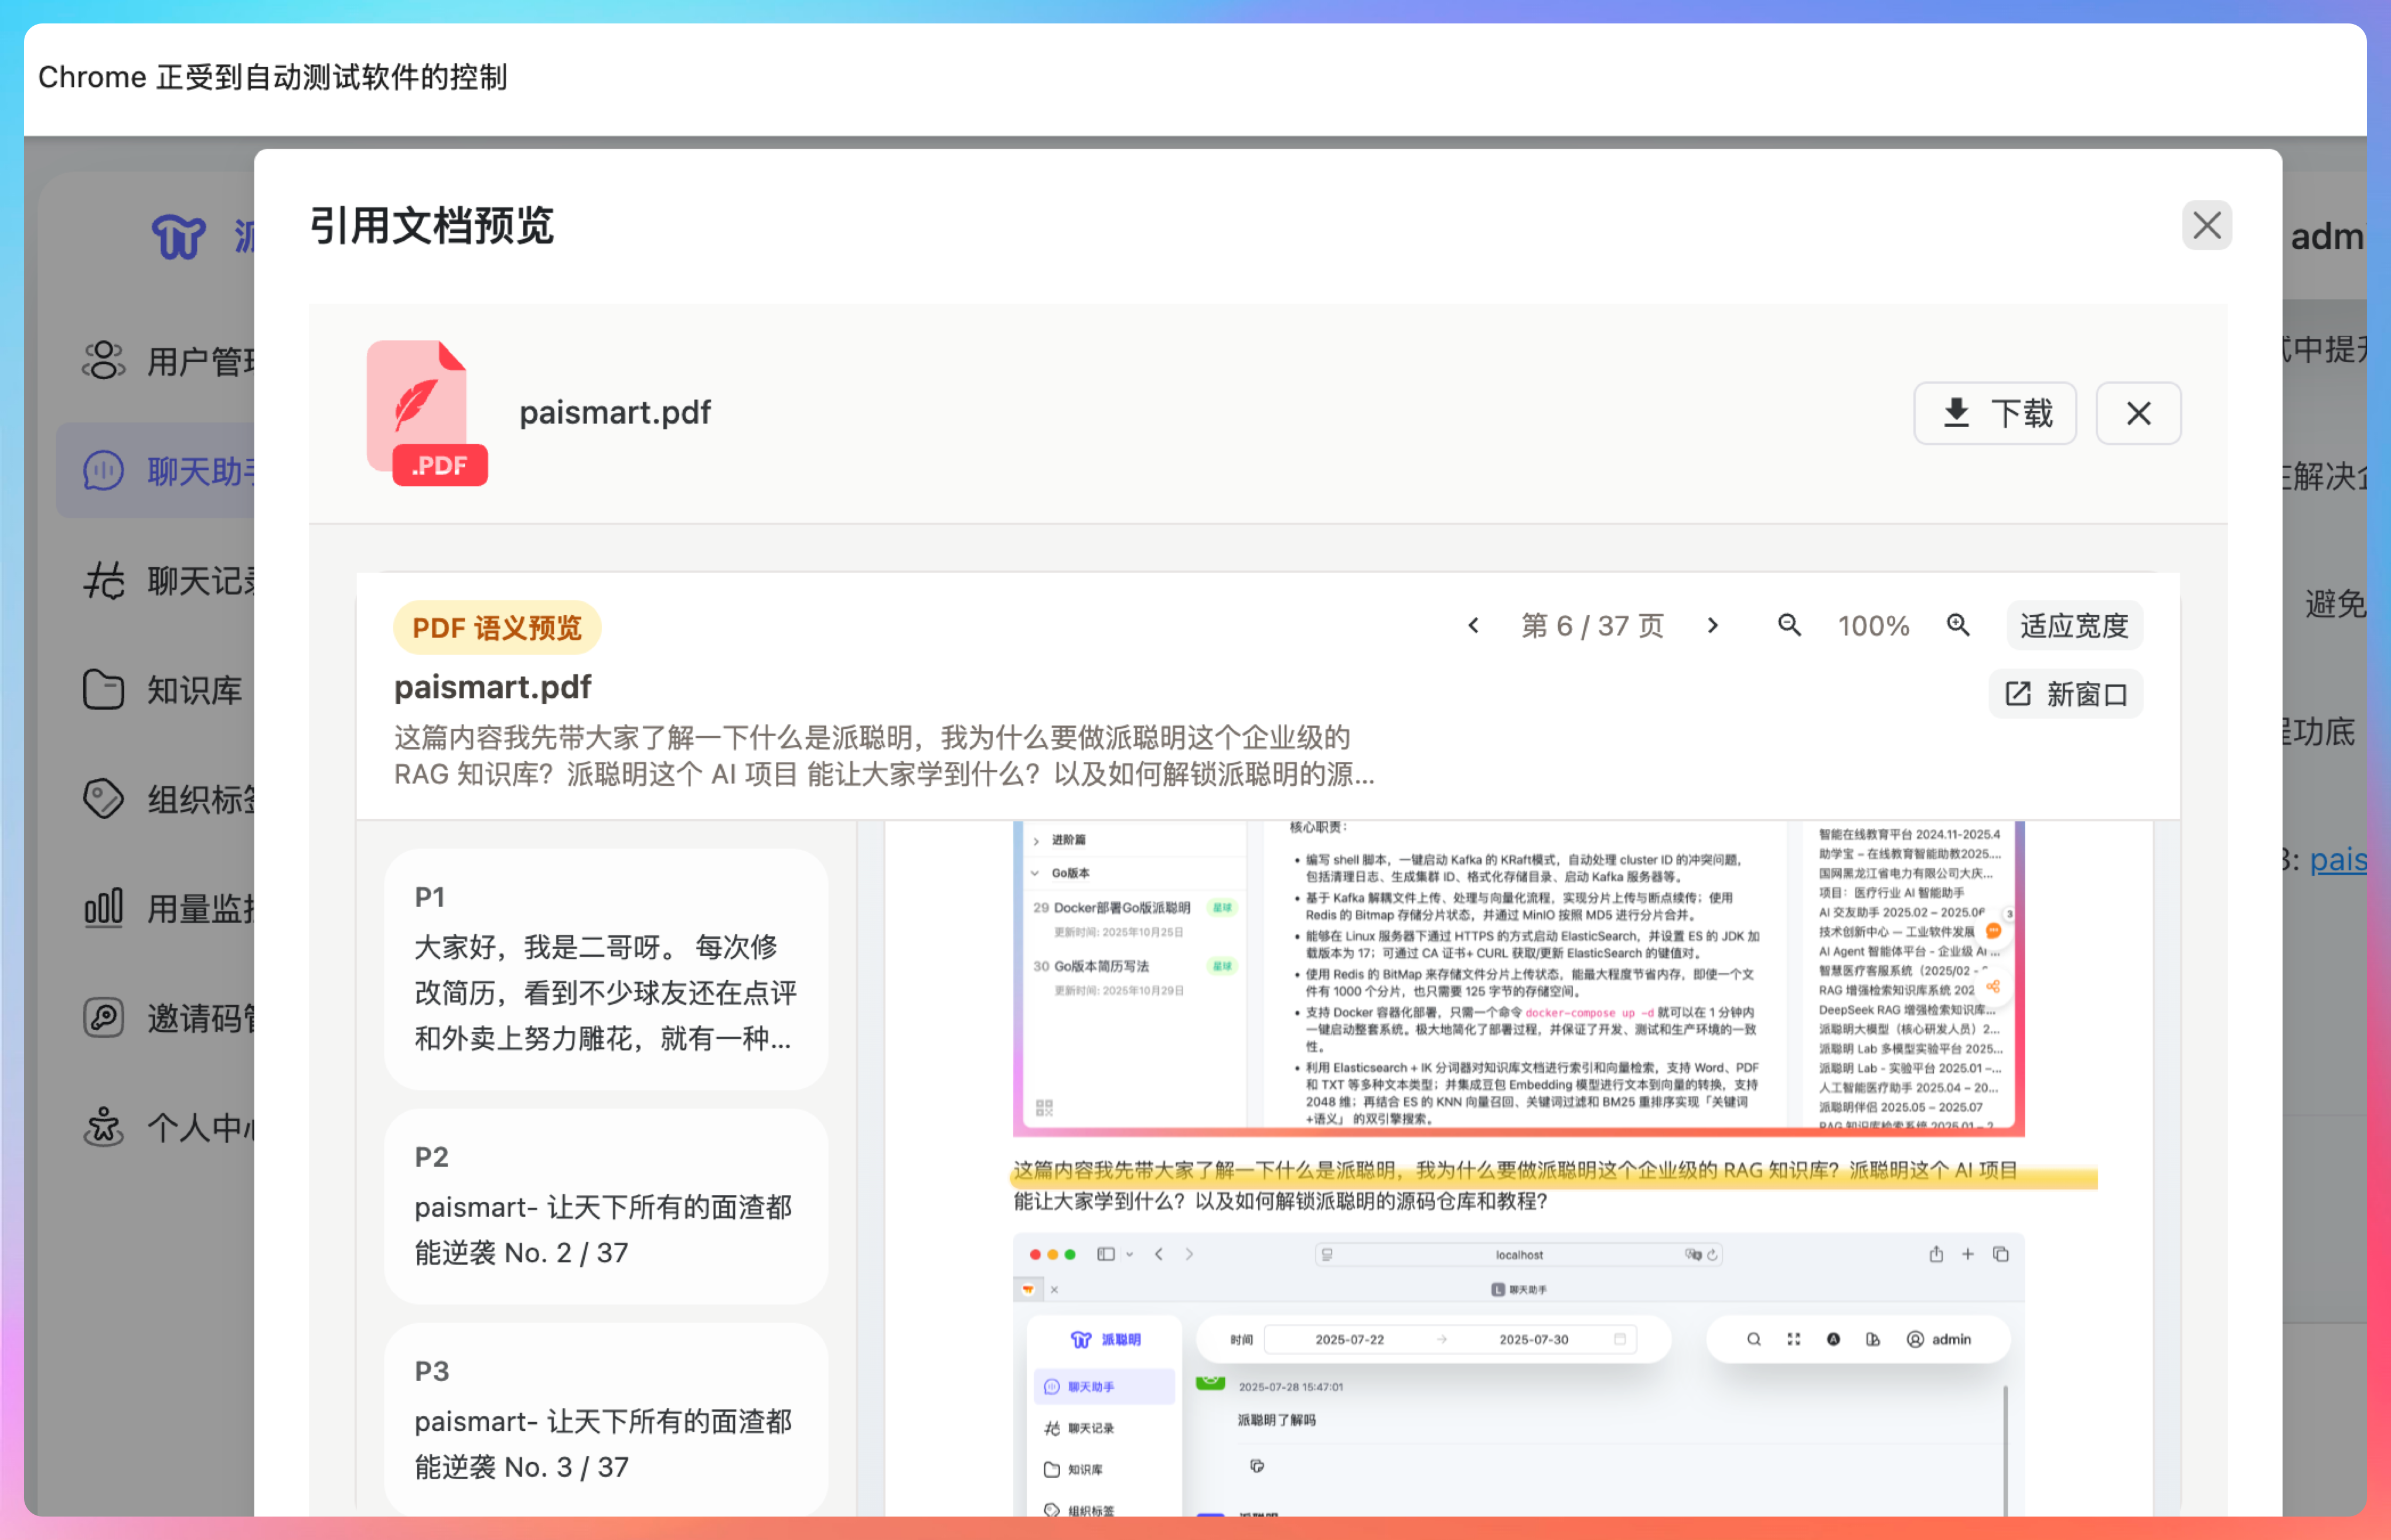Click the 用量监控 chart icon

(103, 908)
